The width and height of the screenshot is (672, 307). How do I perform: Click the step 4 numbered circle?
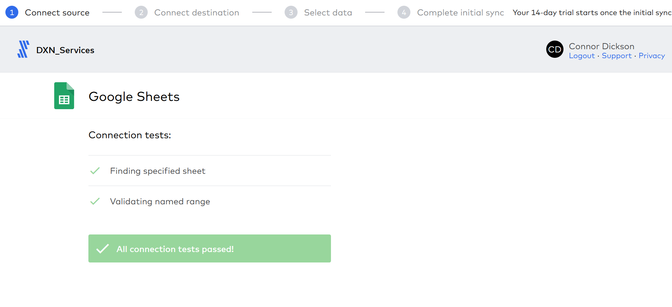click(x=404, y=12)
